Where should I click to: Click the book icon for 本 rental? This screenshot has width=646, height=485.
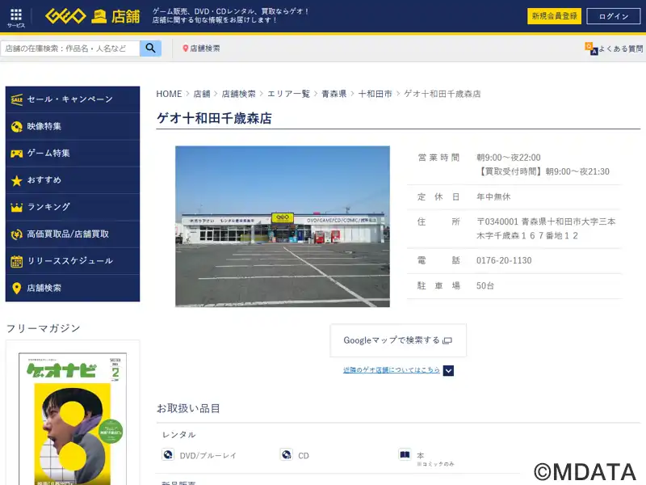click(x=405, y=454)
